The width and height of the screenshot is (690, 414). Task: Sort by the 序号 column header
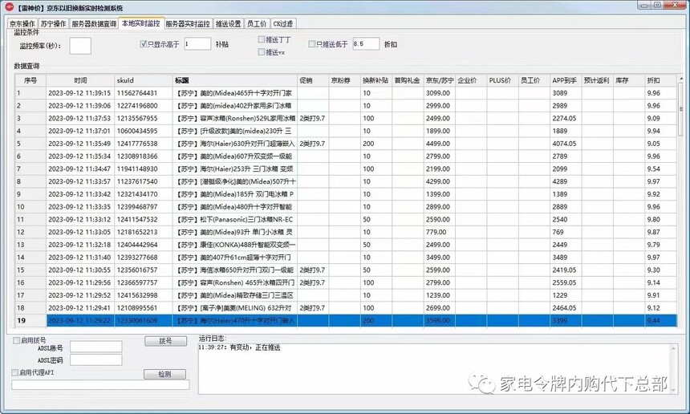30,80
